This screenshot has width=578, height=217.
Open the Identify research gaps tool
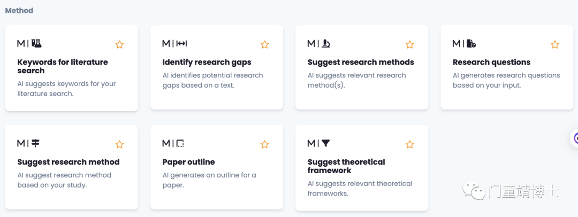click(207, 62)
